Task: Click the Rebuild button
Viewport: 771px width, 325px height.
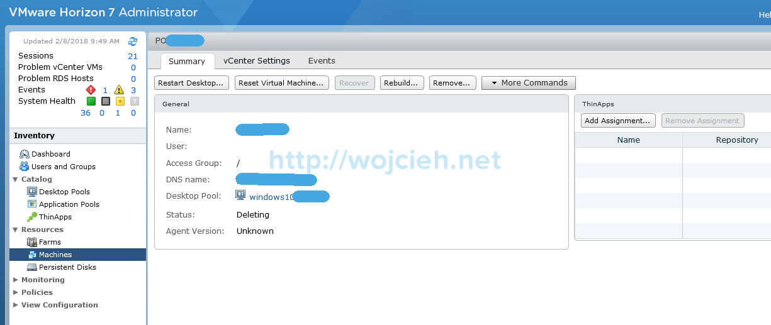Action: pyautogui.click(x=402, y=83)
